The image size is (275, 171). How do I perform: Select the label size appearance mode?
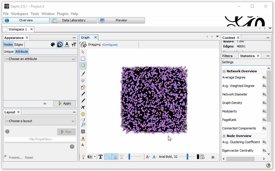pyautogui.click(x=74, y=45)
